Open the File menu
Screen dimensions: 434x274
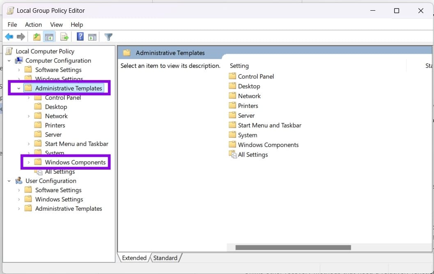pyautogui.click(x=12, y=25)
